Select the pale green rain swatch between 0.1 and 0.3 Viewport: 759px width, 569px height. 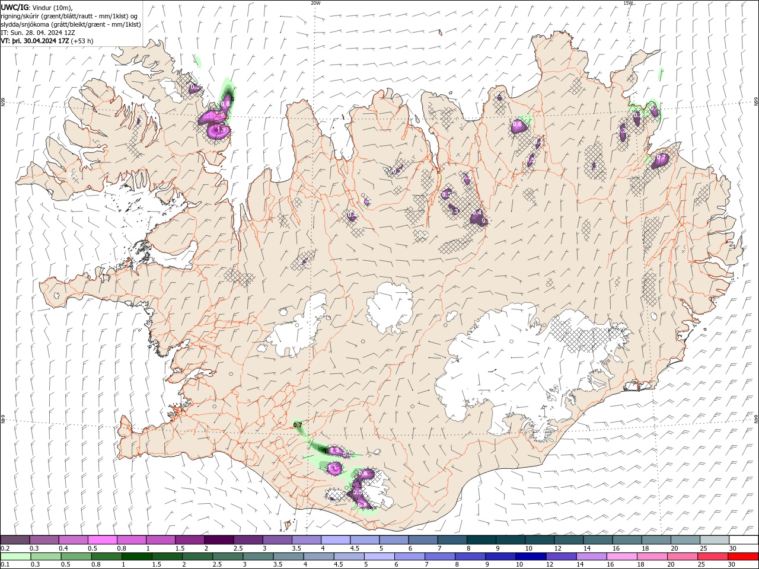tap(15, 556)
